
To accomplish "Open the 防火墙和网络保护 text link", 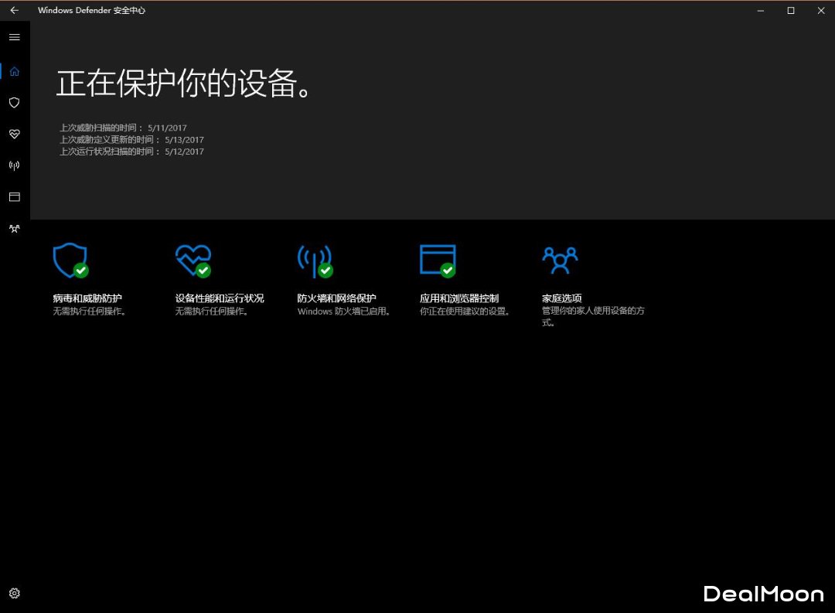I will coord(336,298).
